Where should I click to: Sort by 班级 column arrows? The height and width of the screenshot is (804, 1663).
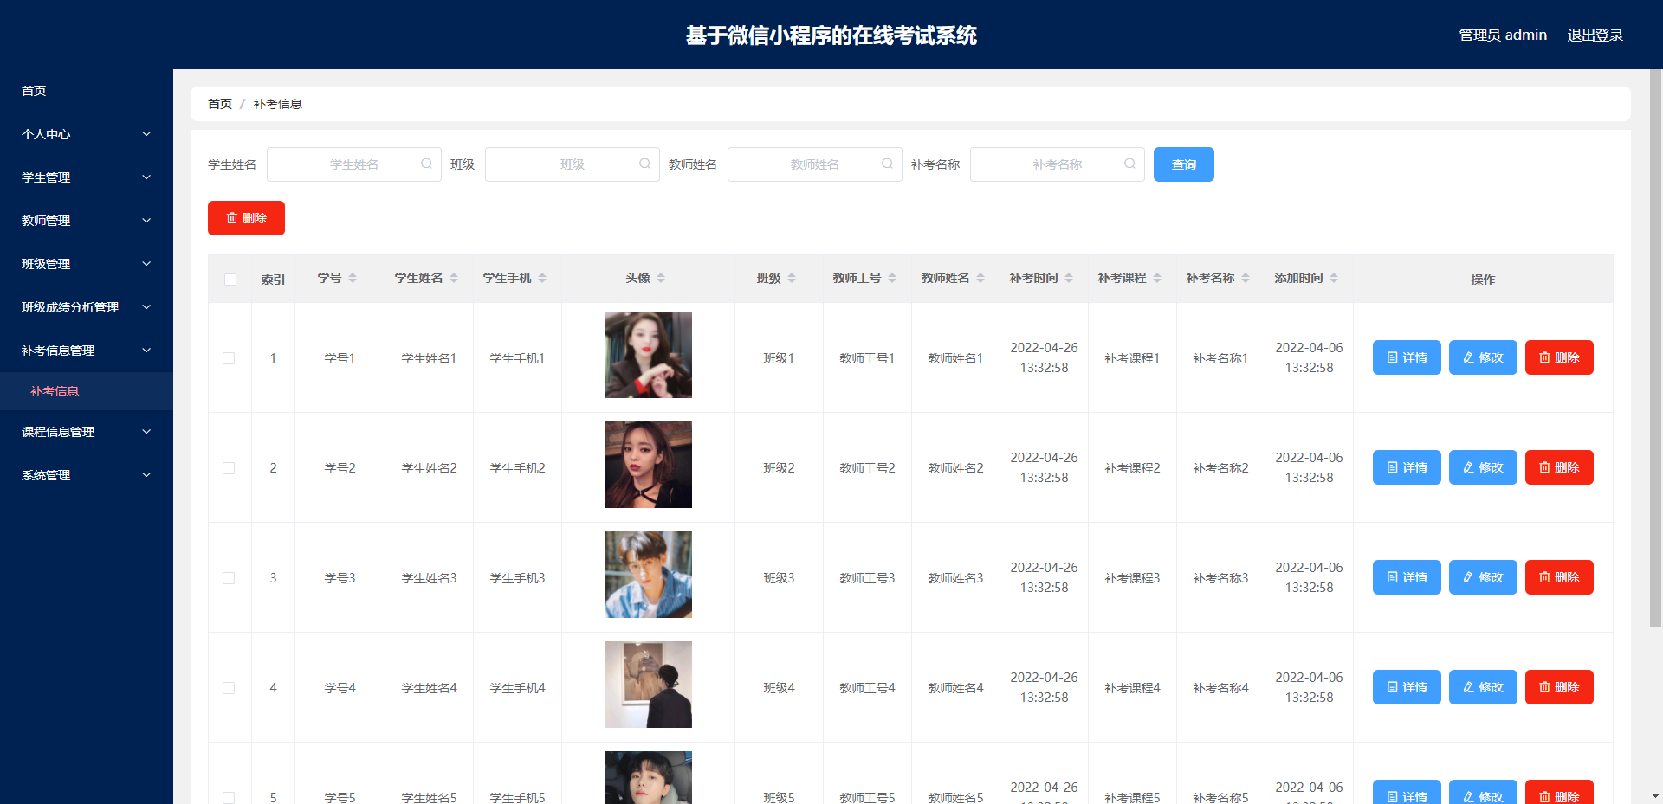click(792, 278)
